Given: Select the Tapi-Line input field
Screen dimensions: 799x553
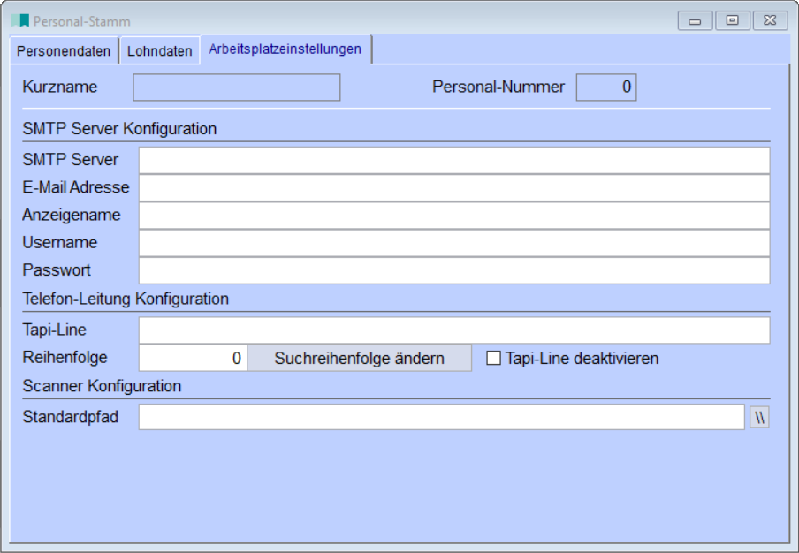Looking at the screenshot, I should pos(454,330).
